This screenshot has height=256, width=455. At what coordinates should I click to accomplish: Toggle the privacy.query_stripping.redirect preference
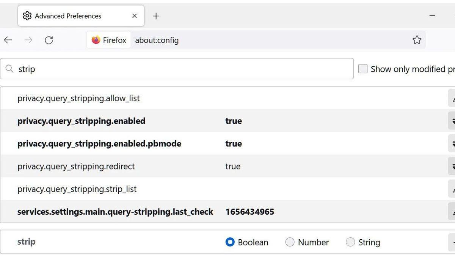click(x=452, y=166)
